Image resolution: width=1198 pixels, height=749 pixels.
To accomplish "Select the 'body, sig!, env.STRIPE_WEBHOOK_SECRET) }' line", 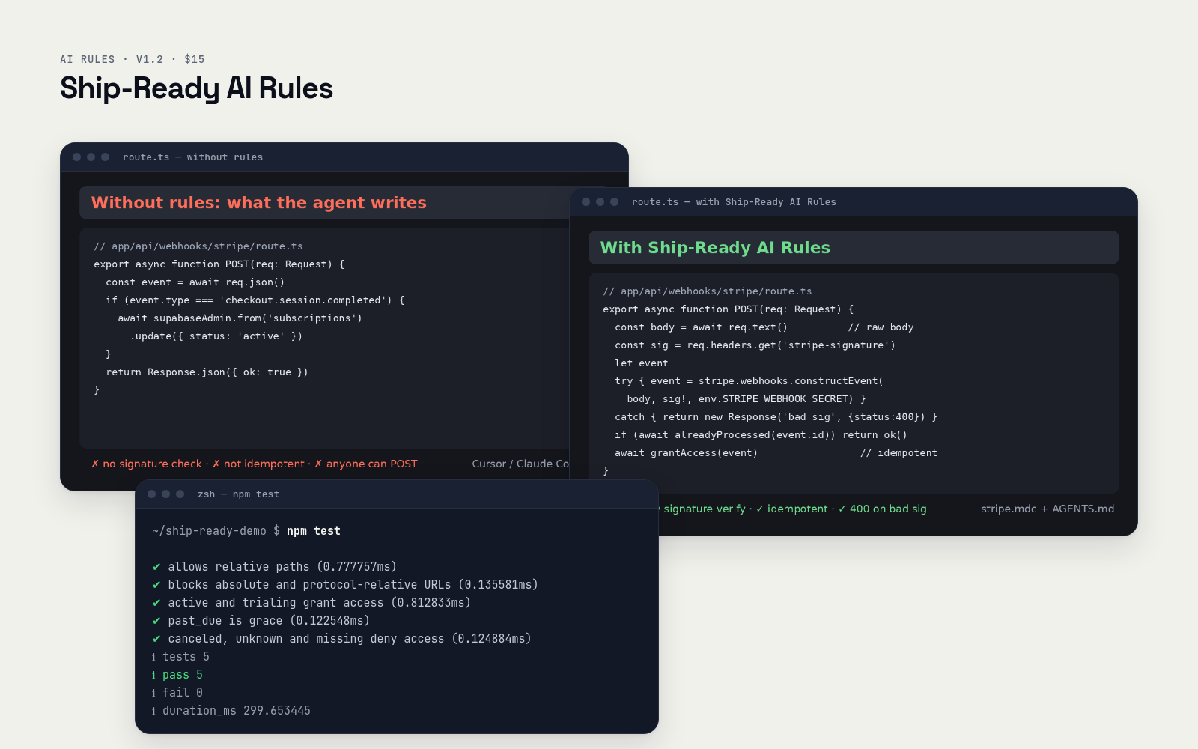I will pos(747,399).
